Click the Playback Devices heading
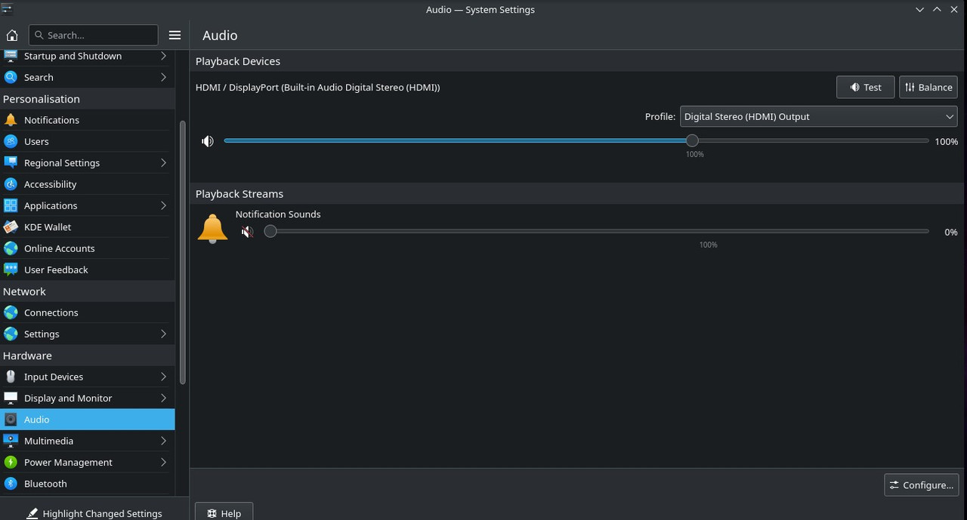Viewport: 967px width, 520px height. point(238,61)
